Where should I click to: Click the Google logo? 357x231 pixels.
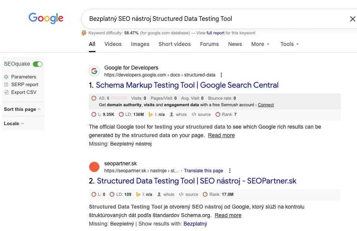(x=46, y=18)
